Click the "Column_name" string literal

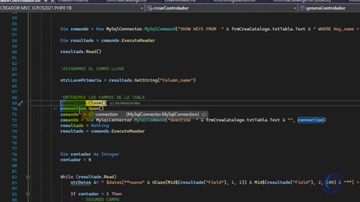pyautogui.click(x=177, y=80)
